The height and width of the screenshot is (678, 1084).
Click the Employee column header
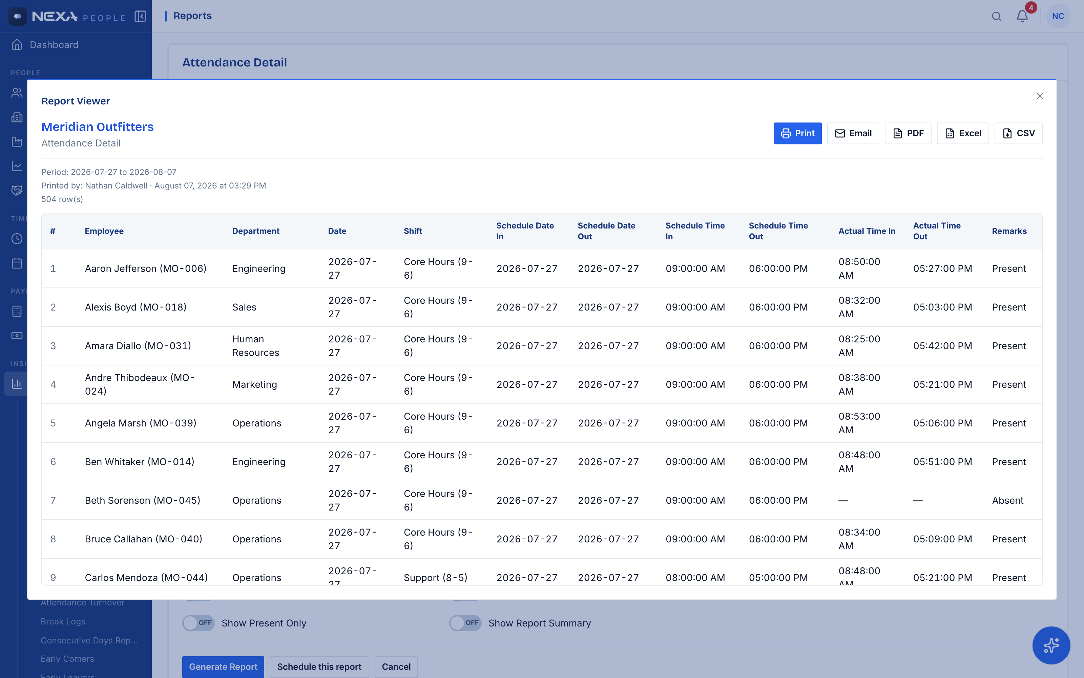(x=104, y=231)
